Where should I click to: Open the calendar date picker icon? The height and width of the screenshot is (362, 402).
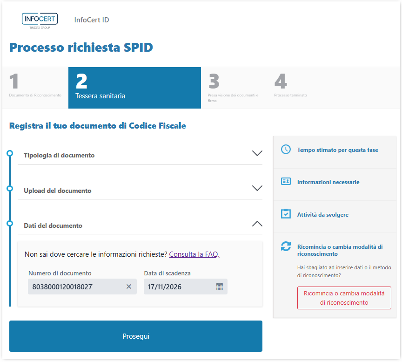[220, 287]
